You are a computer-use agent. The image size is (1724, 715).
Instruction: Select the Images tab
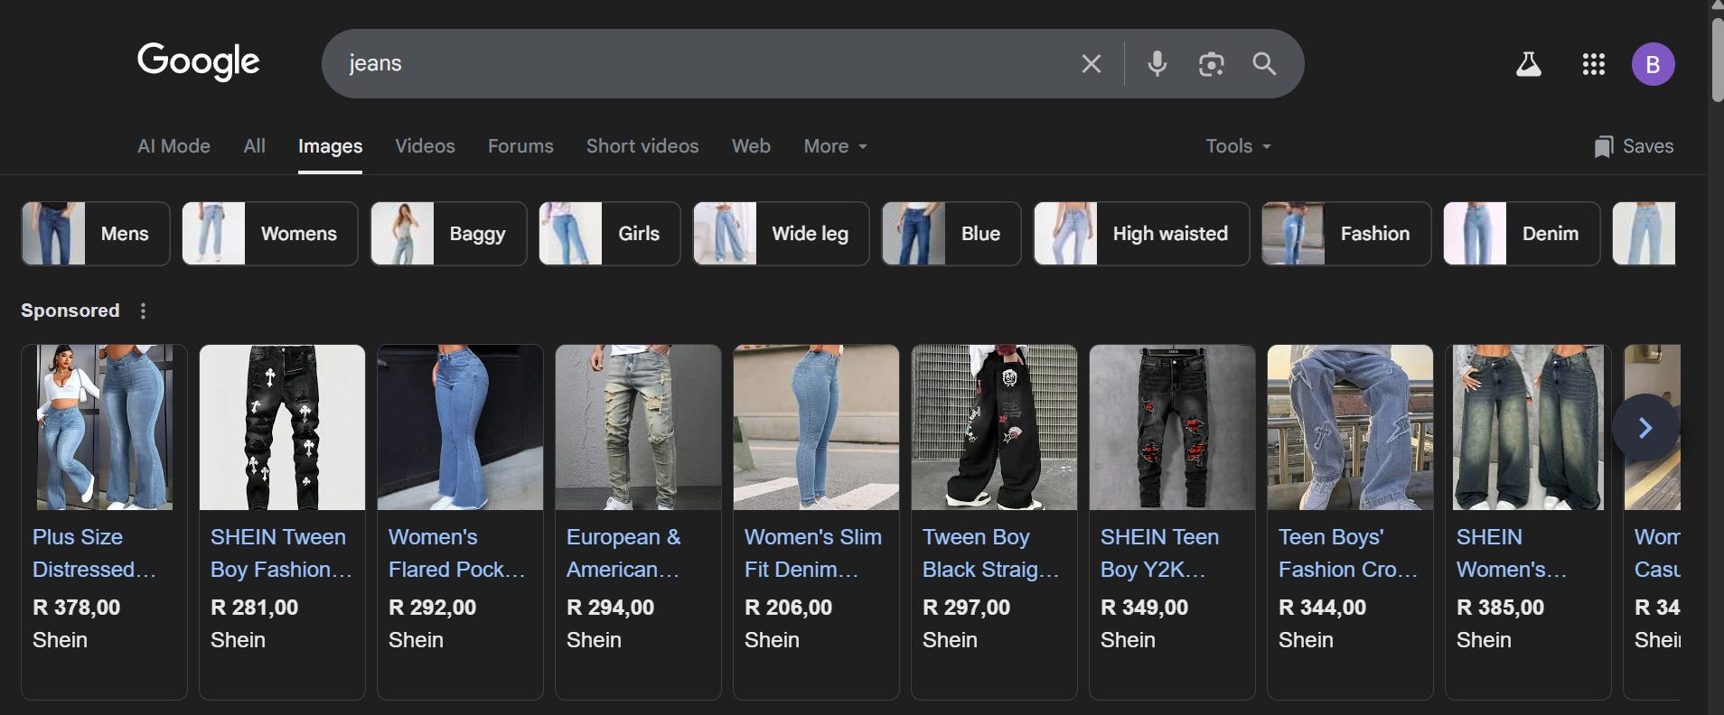(330, 146)
